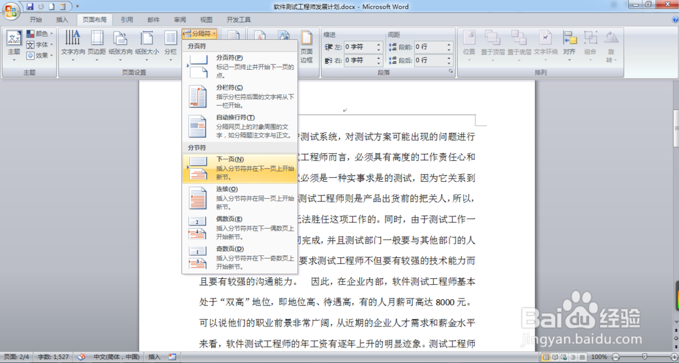Image resolution: width=679 pixels, height=363 pixels.
Task: Customize the quick access toolbar arrow
Action: tap(77, 7)
